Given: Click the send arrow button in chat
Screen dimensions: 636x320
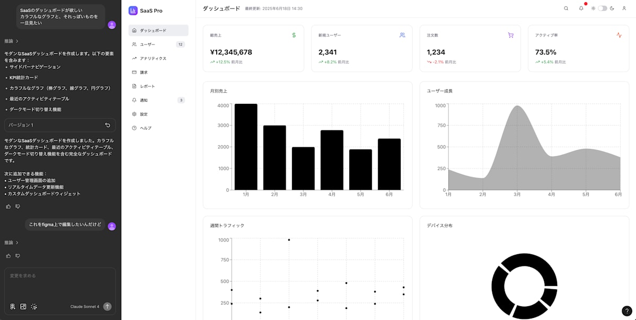Looking at the screenshot, I should 108,306.
